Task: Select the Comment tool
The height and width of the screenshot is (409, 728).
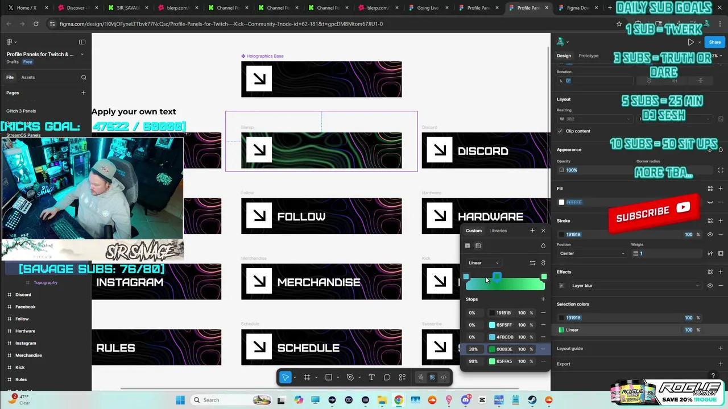Action: click(387, 377)
